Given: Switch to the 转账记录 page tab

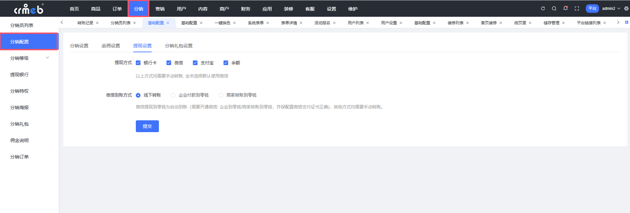Looking at the screenshot, I should [x=85, y=23].
